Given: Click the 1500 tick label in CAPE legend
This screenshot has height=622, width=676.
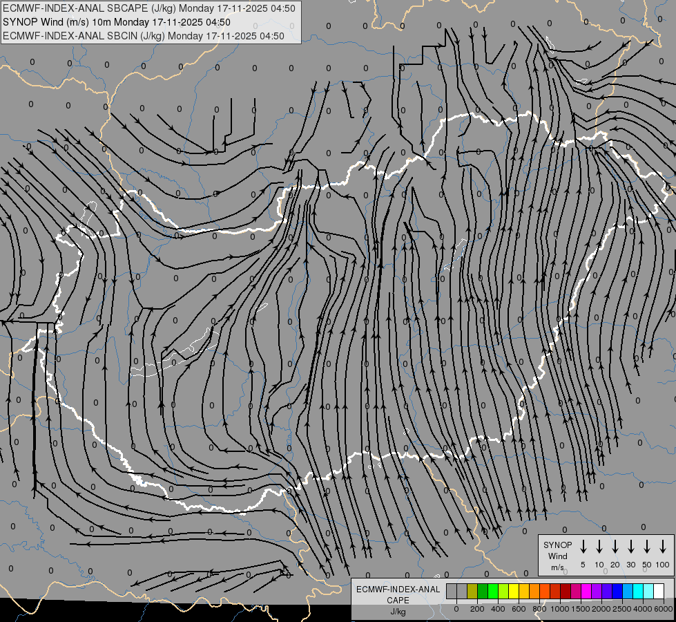Looking at the screenshot, I should click(x=581, y=609).
